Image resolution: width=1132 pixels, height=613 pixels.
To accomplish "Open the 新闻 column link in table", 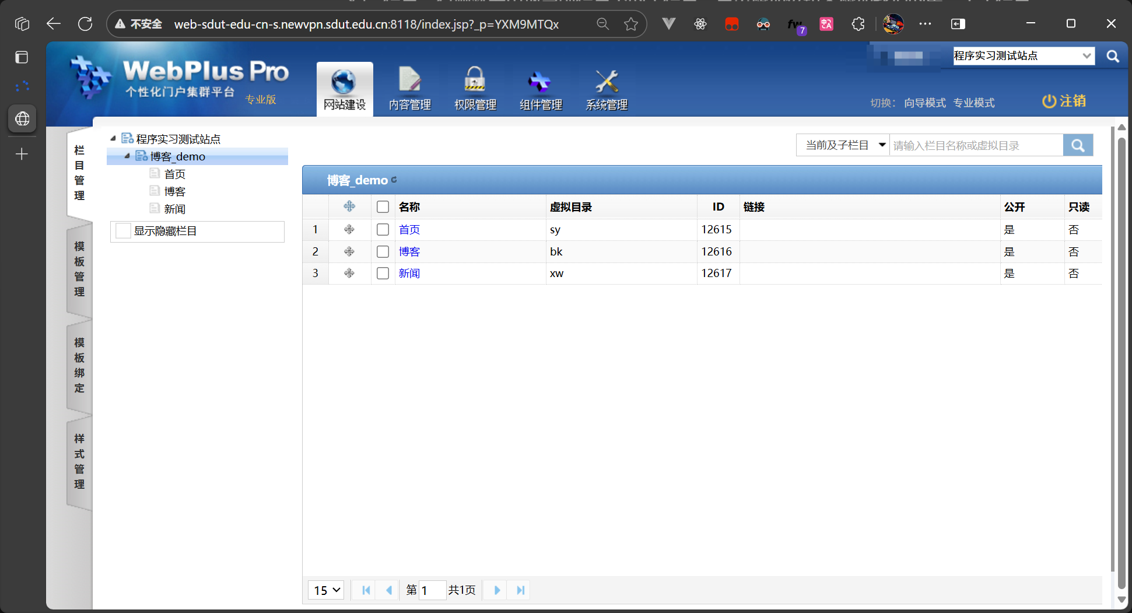I will pos(409,273).
